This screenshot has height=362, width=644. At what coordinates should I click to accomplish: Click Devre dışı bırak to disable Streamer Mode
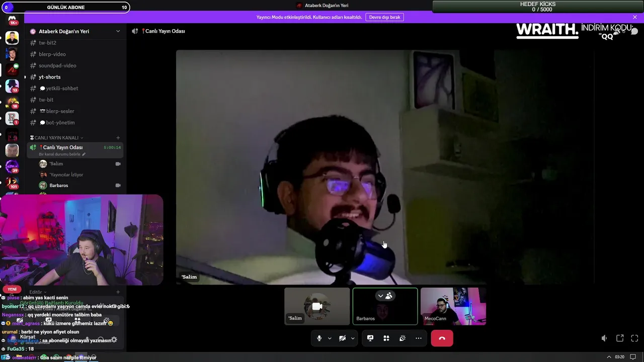pos(384,17)
